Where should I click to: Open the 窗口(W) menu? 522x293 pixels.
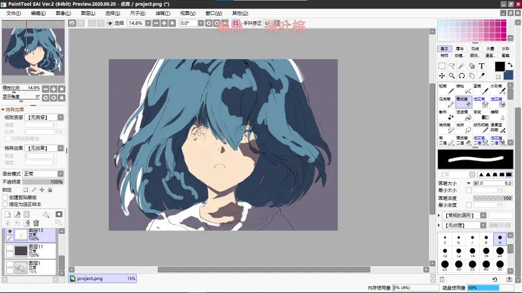coord(214,13)
